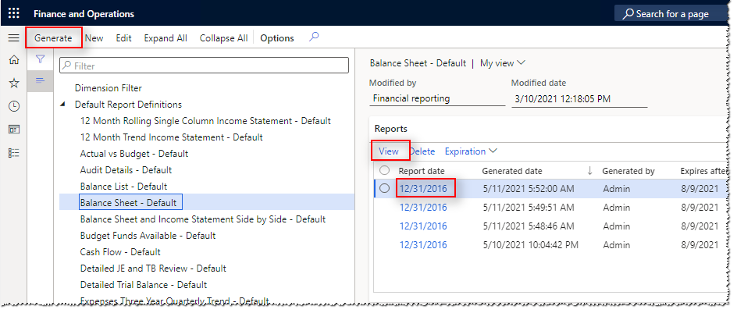The height and width of the screenshot is (313, 737).
Task: Click in the Filter text box
Action: (207, 67)
